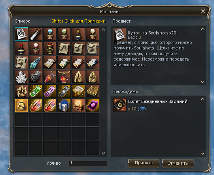The height and width of the screenshot is (175, 214).
Task: Choose the purple gem cloth item
Action: pyautogui.click(x=93, y=105)
